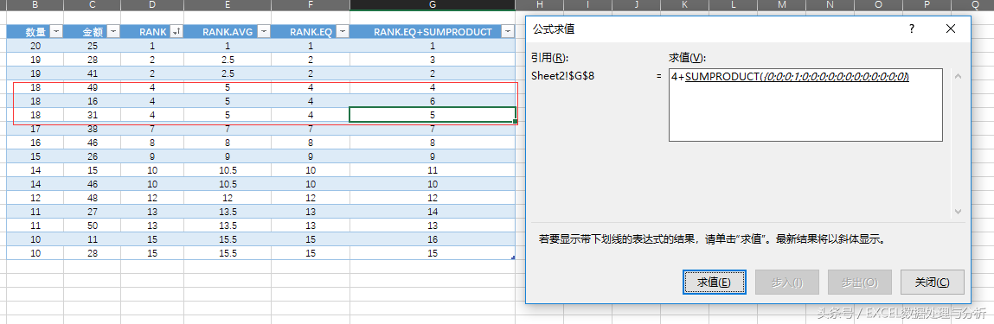994x324 pixels.
Task: Click the 金额 cell containing 25
Action: click(x=92, y=46)
